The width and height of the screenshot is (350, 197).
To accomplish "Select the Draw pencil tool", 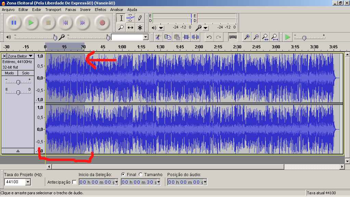I will pyautogui.click(x=140, y=18).
